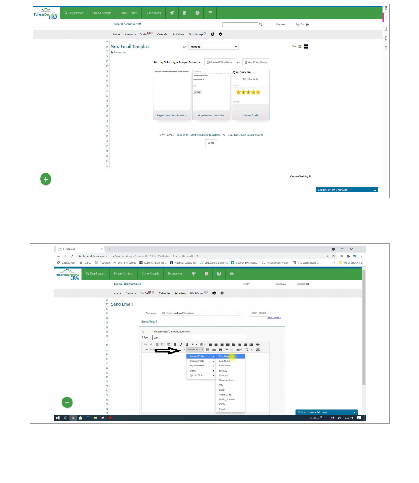Image resolution: width=419 pixels, height=483 pixels.
Task: Click the Print icon in the editor toolbar
Action: (x=258, y=345)
